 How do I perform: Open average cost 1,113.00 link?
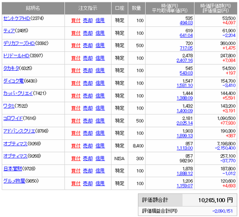[x=185, y=148]
